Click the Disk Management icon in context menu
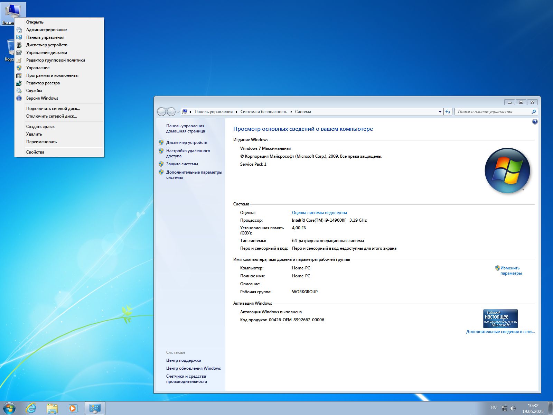The width and height of the screenshot is (553, 415). 19,53
